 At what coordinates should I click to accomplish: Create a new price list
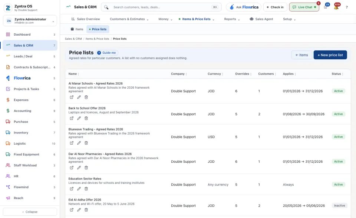coord(330,55)
